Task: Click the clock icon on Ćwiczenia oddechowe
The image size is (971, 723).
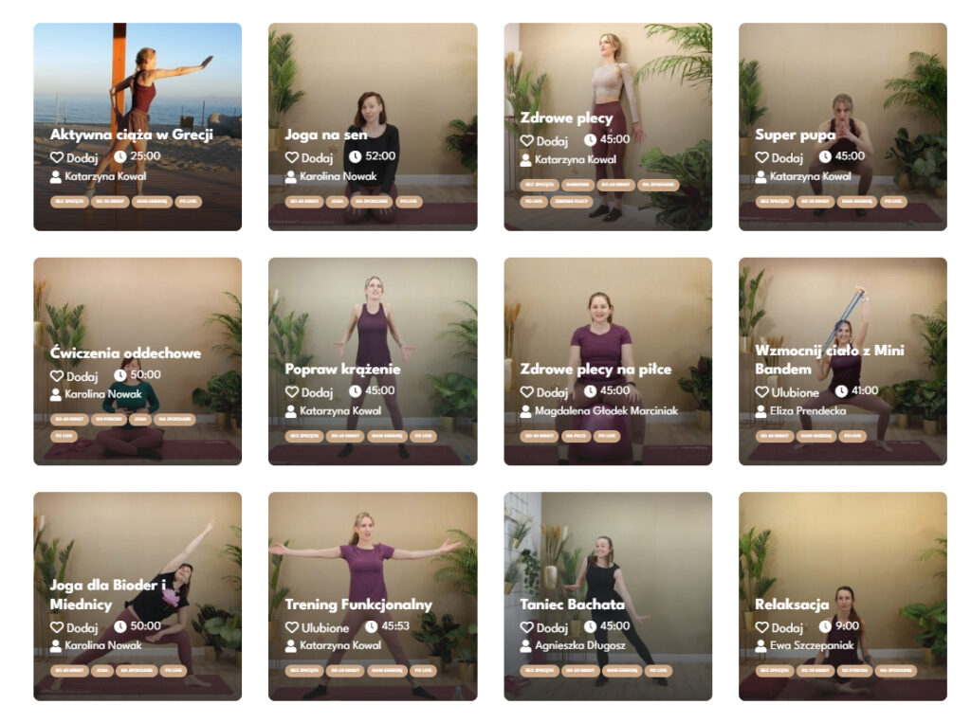Action: click(x=120, y=376)
